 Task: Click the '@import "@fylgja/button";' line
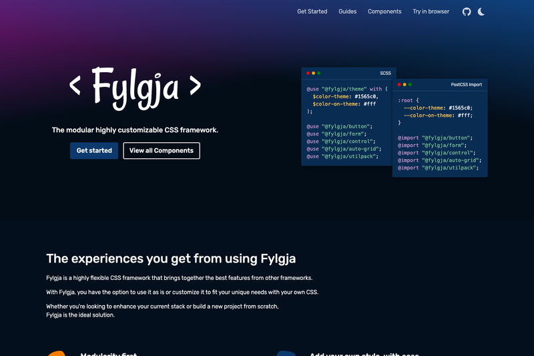435,138
